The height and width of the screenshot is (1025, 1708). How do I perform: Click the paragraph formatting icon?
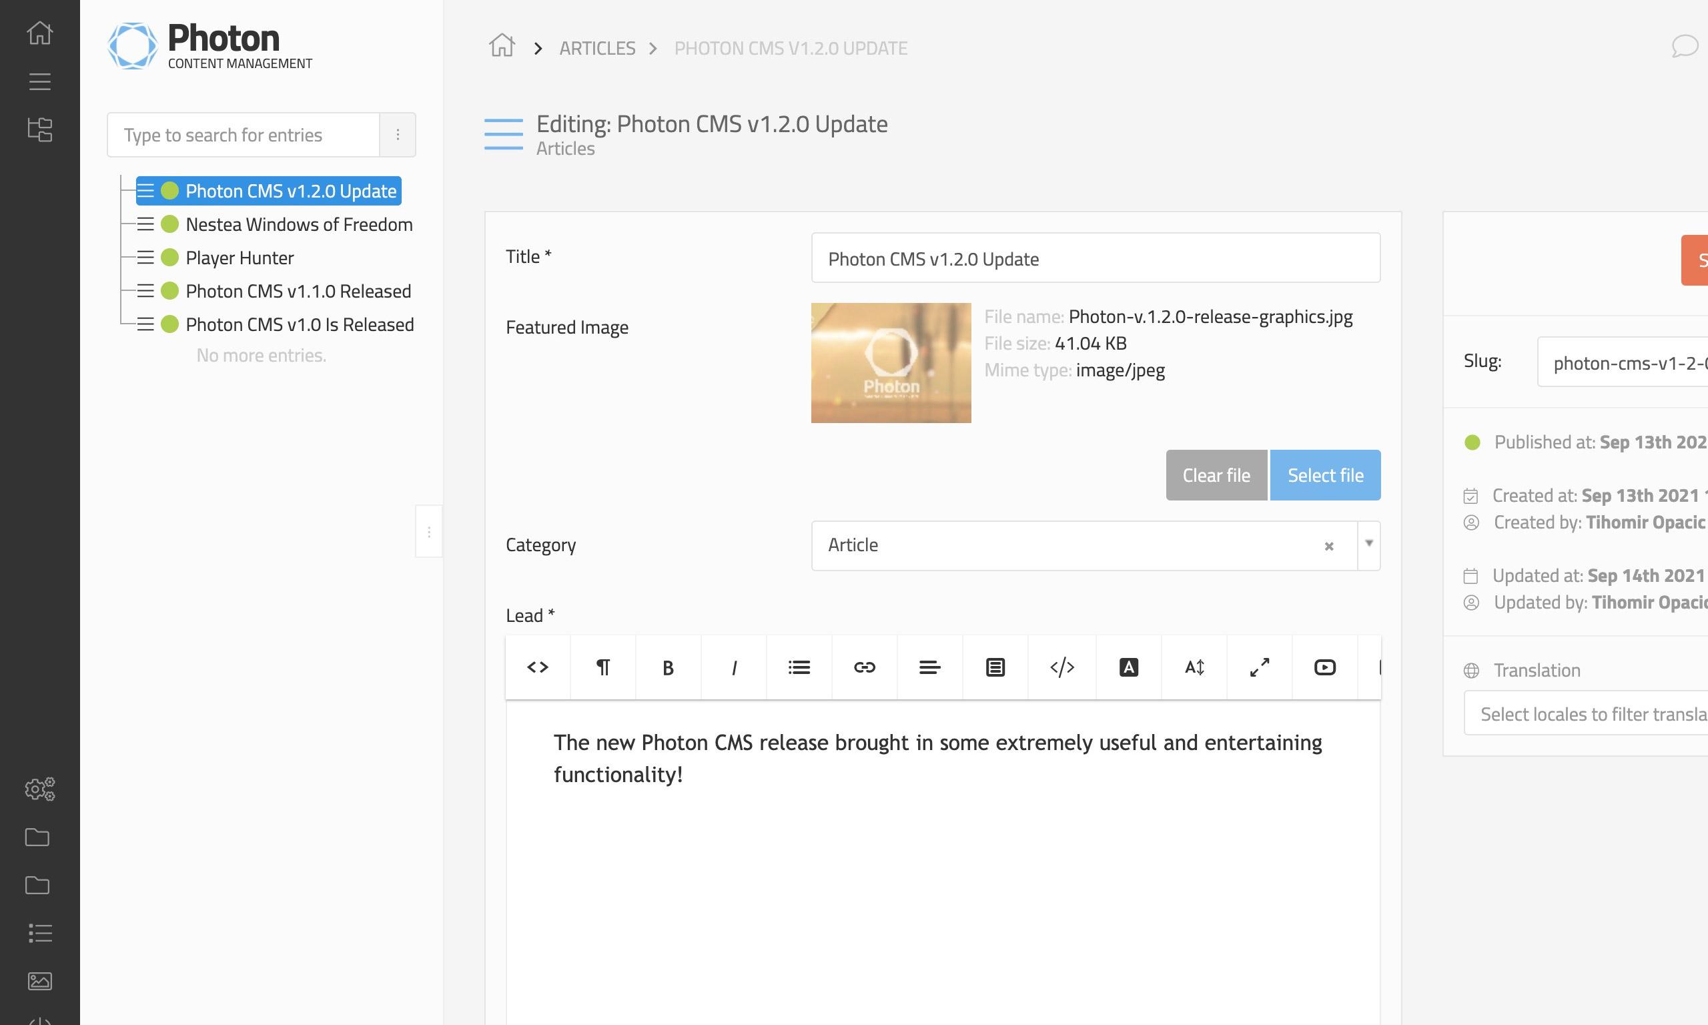[x=602, y=667]
